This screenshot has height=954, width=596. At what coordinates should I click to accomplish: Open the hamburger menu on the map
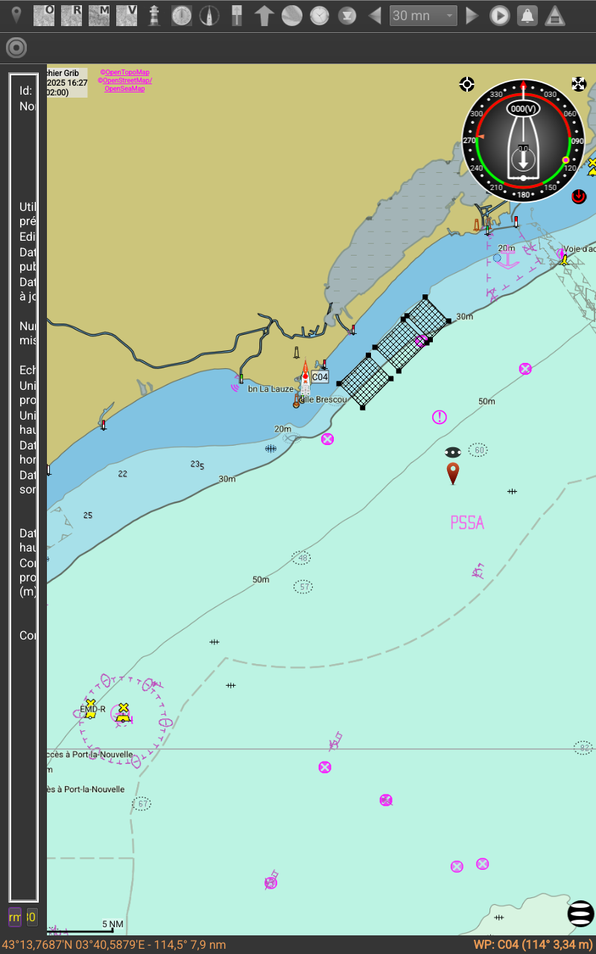580,913
